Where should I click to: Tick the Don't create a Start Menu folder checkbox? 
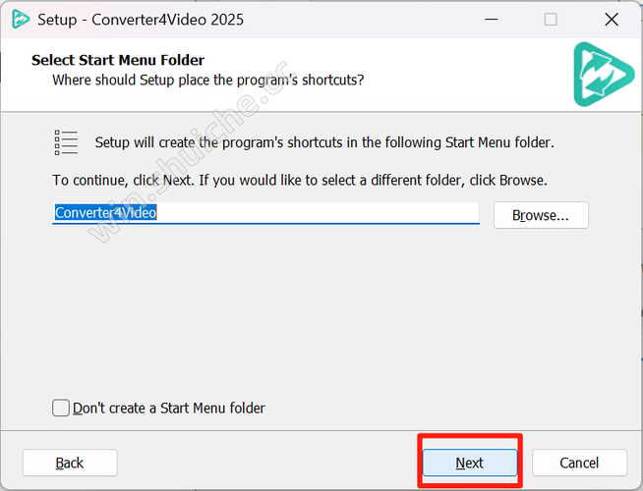tap(61, 408)
